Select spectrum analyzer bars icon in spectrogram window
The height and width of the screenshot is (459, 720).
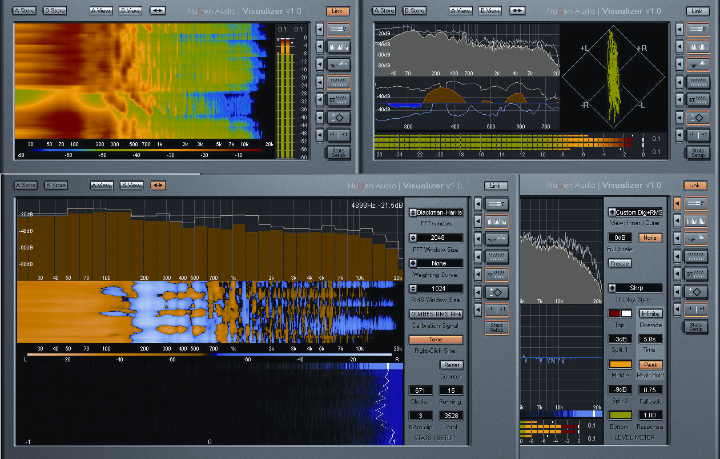pos(338,47)
